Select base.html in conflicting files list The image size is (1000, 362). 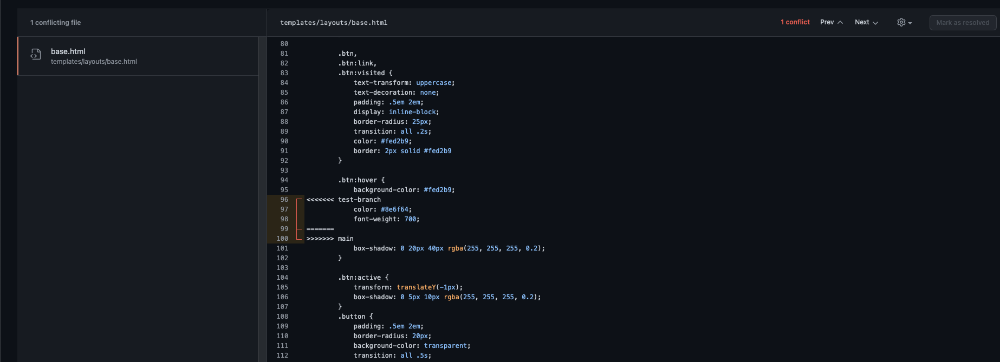[x=138, y=56]
